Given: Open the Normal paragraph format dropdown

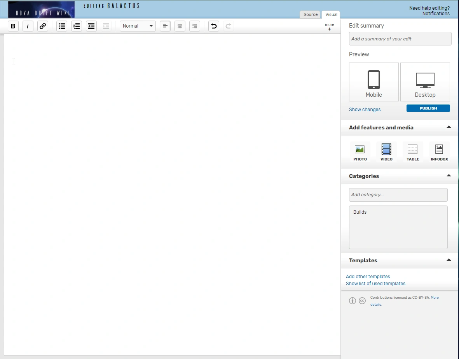Looking at the screenshot, I should [138, 26].
